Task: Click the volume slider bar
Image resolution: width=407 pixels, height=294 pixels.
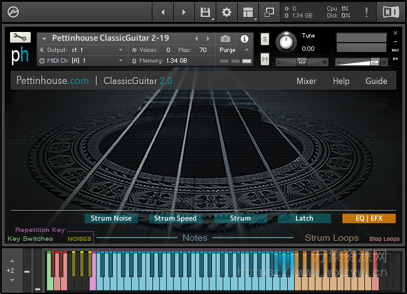Action: coord(357,62)
